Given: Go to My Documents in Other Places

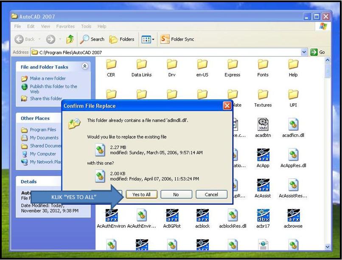Looking at the screenshot, I should [x=44, y=138].
